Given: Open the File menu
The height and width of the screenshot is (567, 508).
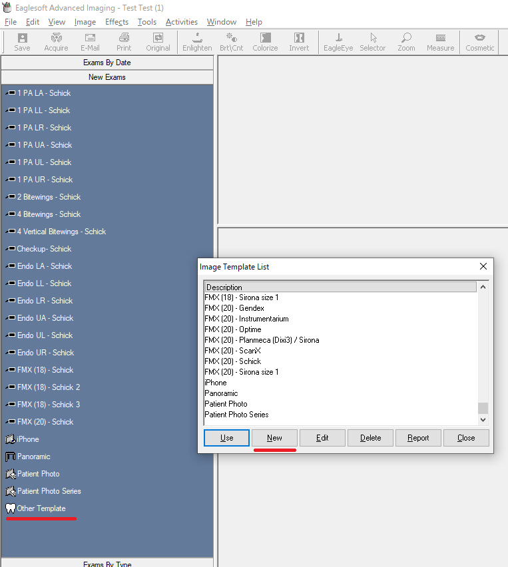Looking at the screenshot, I should click(11, 22).
